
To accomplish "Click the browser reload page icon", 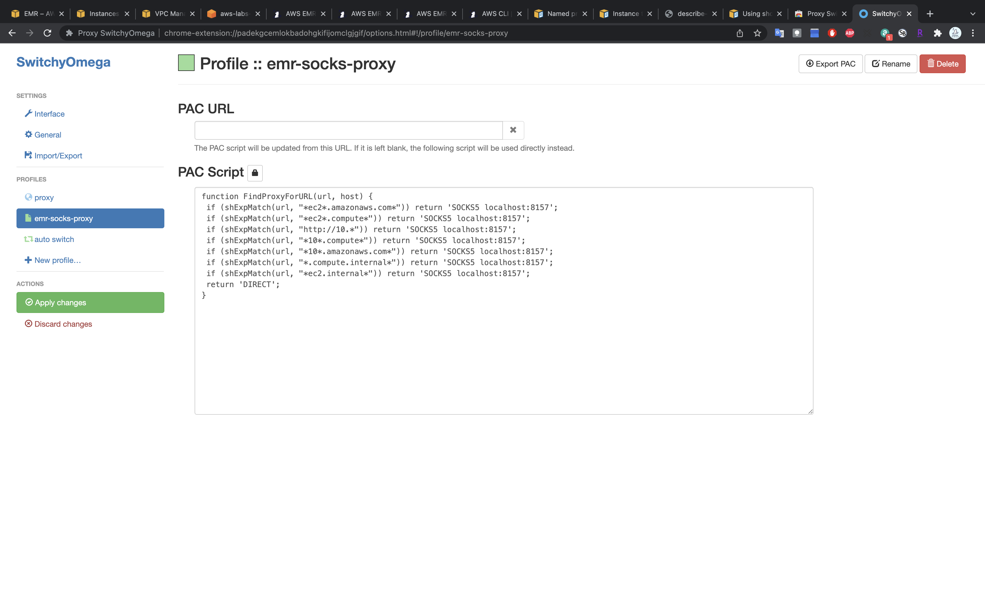I will [47, 33].
